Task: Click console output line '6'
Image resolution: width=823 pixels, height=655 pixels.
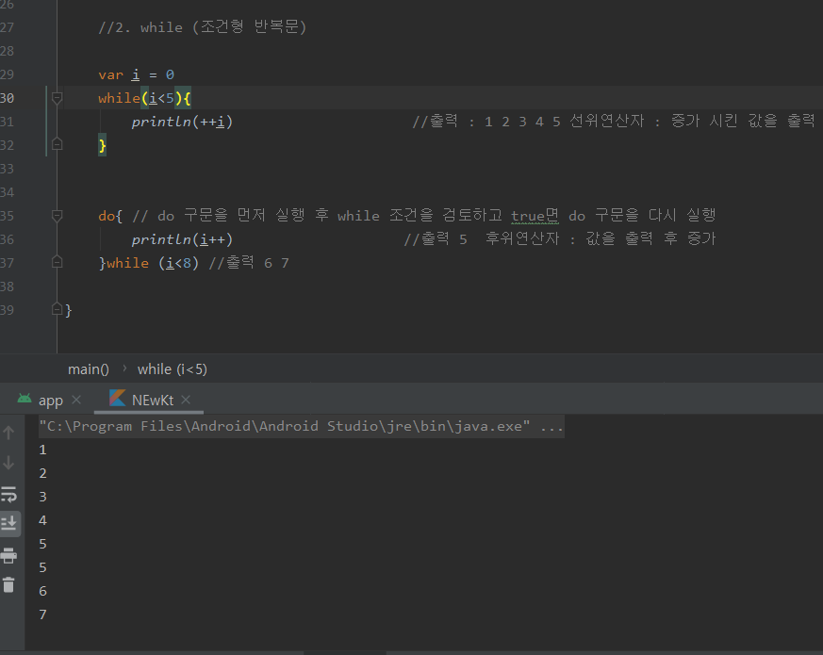Action: click(x=43, y=591)
